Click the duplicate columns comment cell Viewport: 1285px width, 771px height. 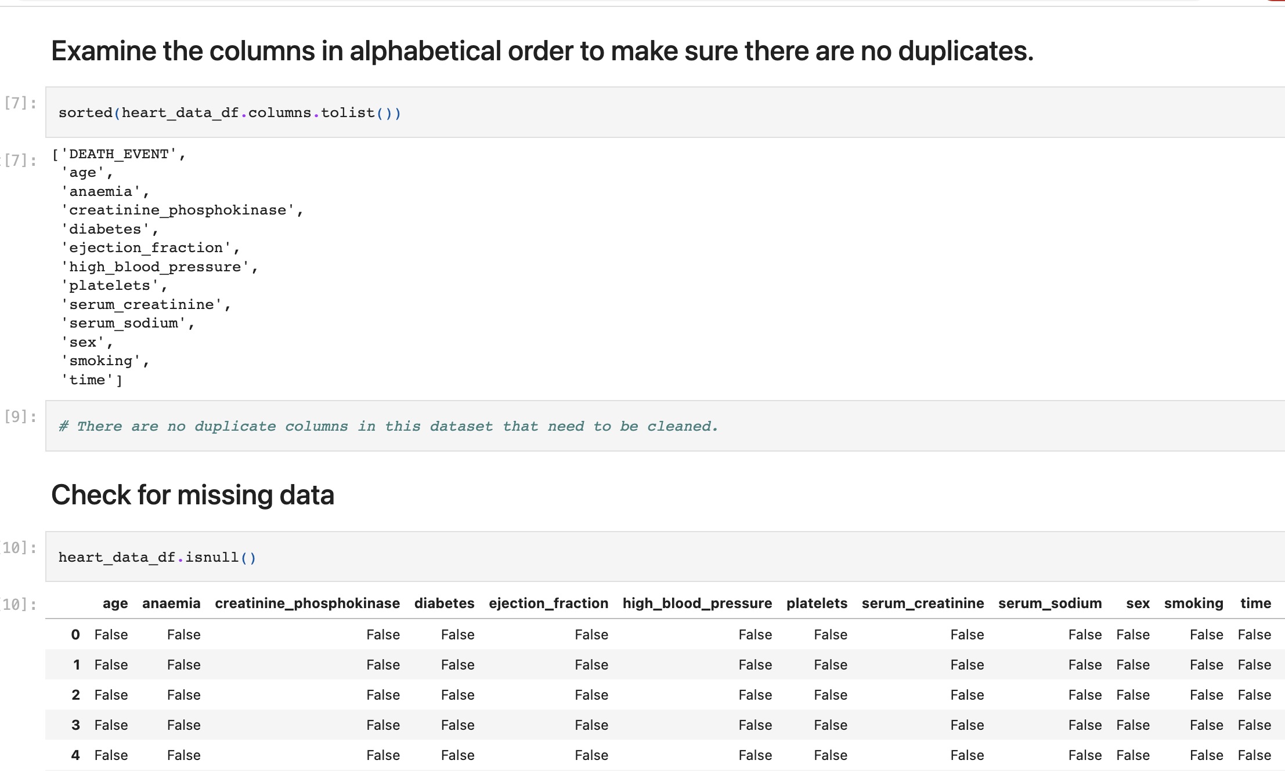(665, 426)
